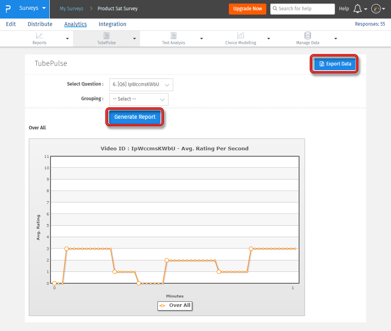Expand the Manage Data submenu arrow
This screenshot has height=331, width=391.
[336, 39]
